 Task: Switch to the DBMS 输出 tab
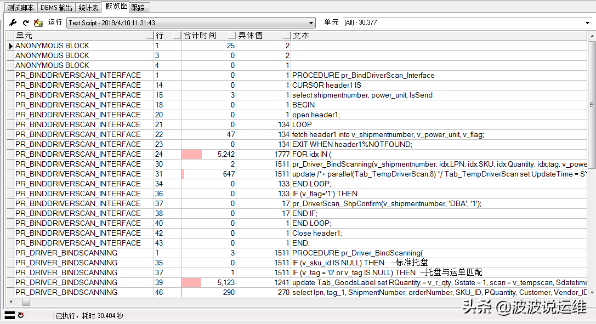56,8
